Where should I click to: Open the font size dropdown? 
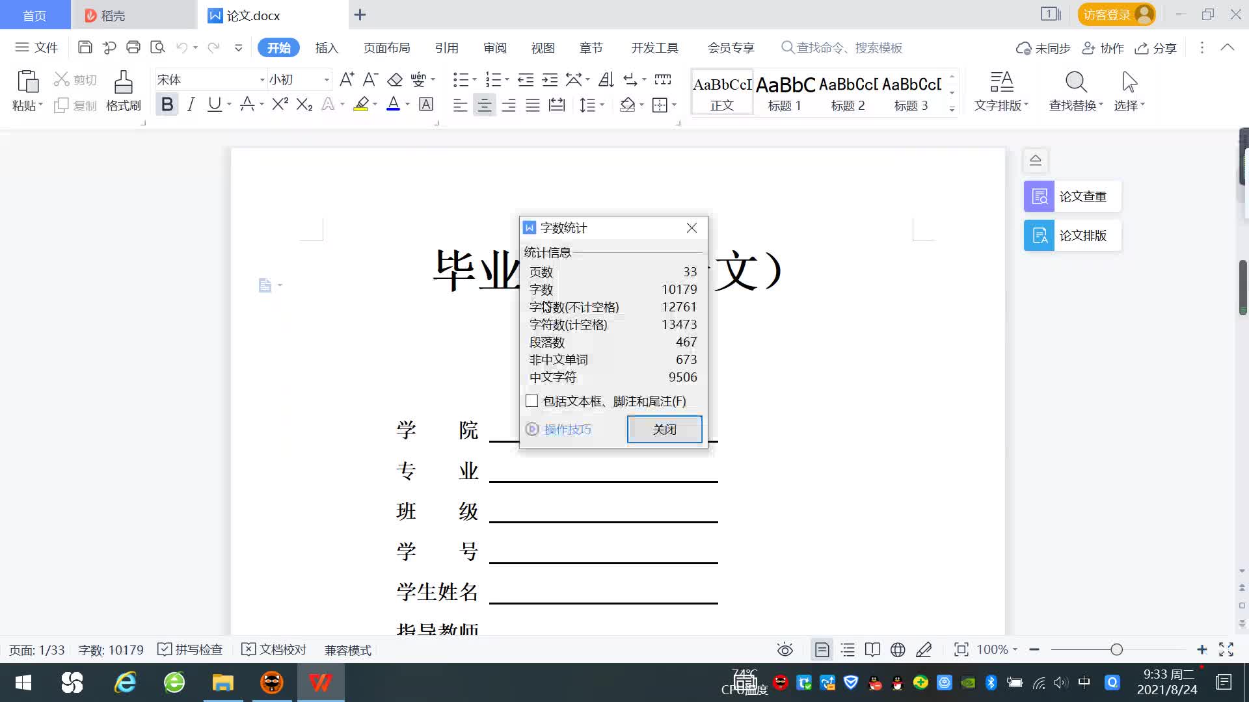pyautogui.click(x=327, y=80)
